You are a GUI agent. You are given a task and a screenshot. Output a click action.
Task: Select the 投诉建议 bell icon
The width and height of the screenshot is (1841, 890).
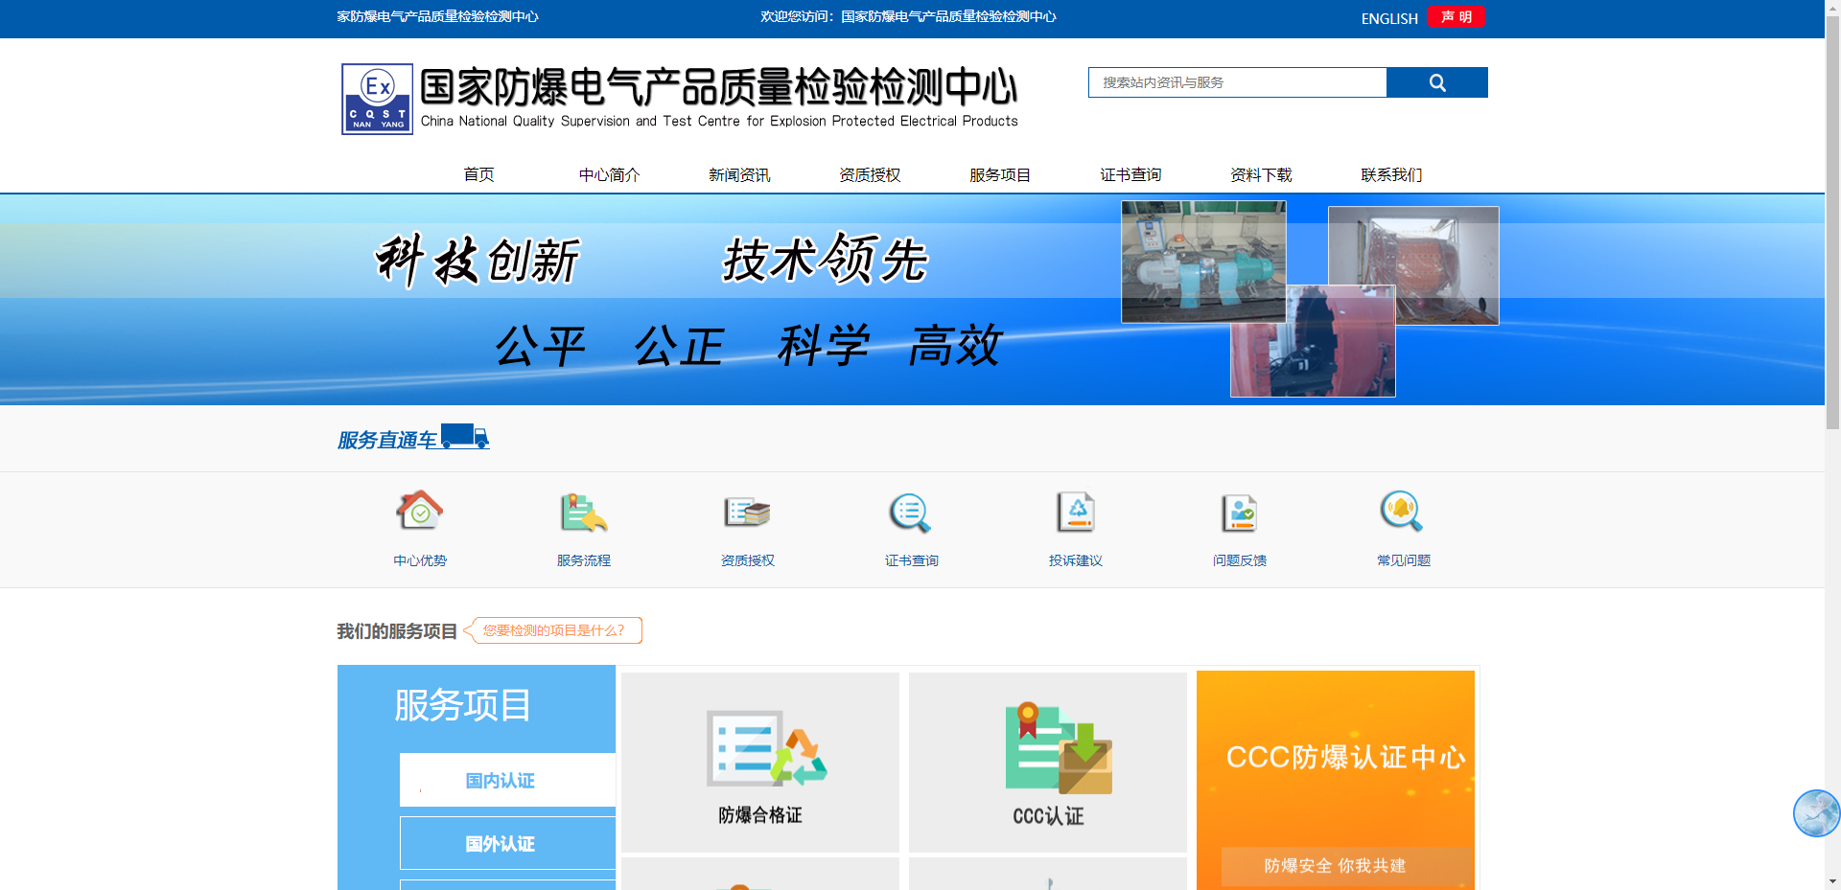click(x=1075, y=513)
